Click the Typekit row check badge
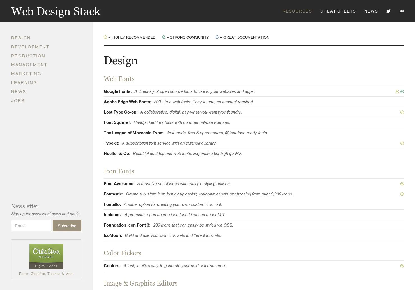 [402, 143]
